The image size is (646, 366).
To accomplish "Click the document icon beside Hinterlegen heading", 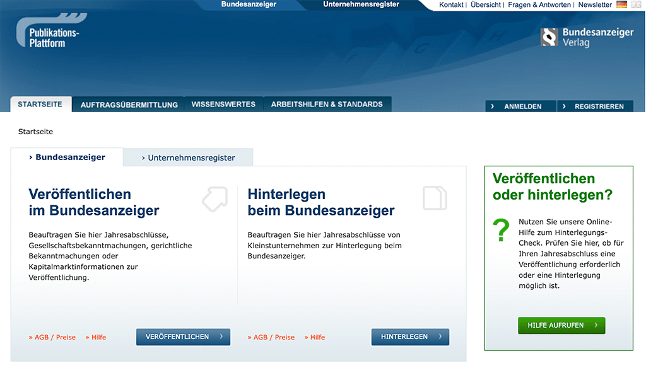I will [x=435, y=198].
